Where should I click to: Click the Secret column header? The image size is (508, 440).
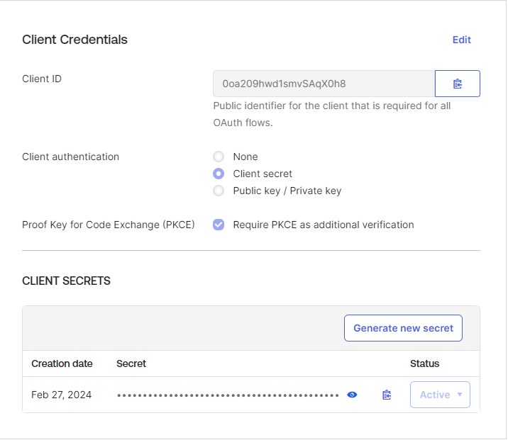131,363
